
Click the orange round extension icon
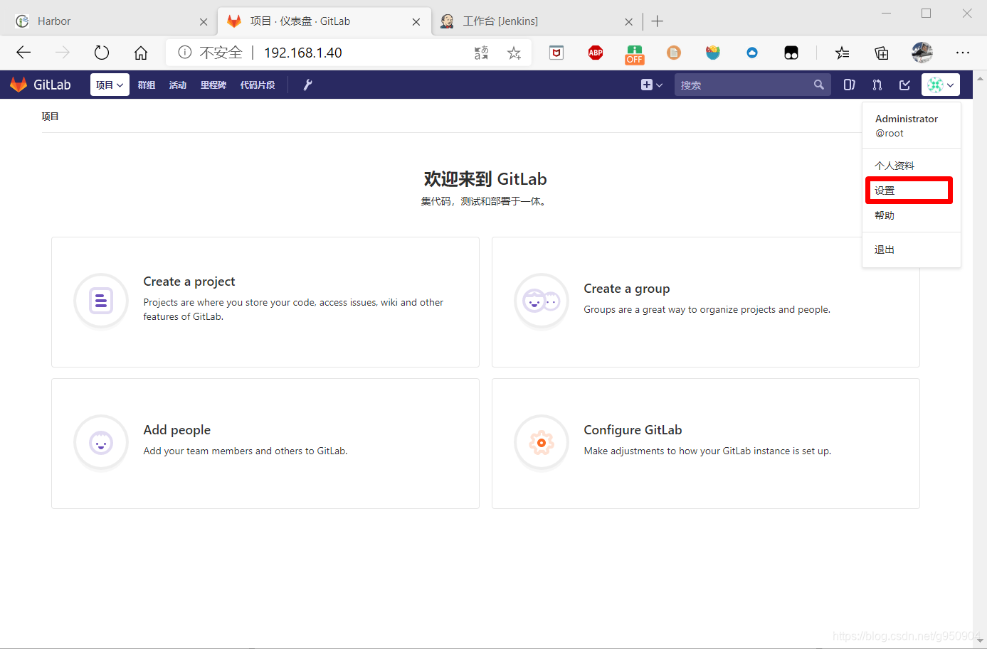[x=674, y=53]
